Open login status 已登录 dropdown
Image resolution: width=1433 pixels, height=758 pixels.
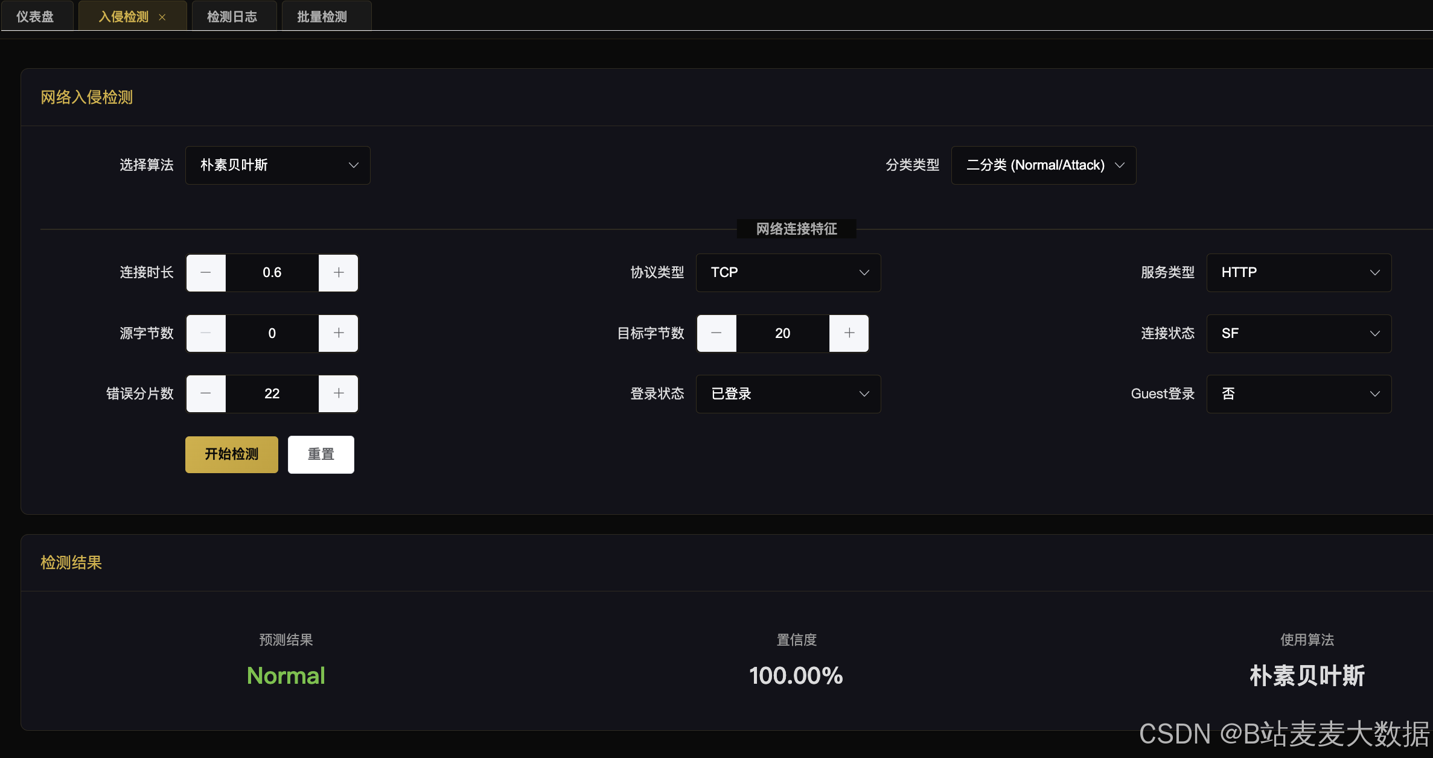pos(788,393)
